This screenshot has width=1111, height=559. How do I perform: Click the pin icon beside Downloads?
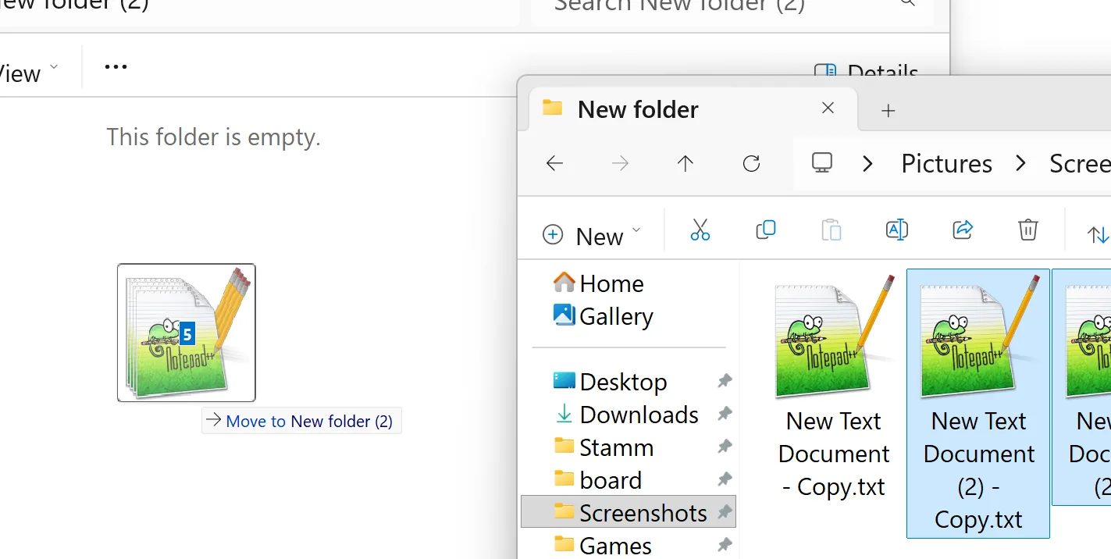click(x=725, y=414)
